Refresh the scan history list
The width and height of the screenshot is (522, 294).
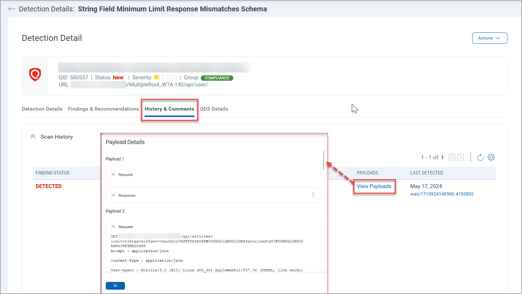[480, 157]
